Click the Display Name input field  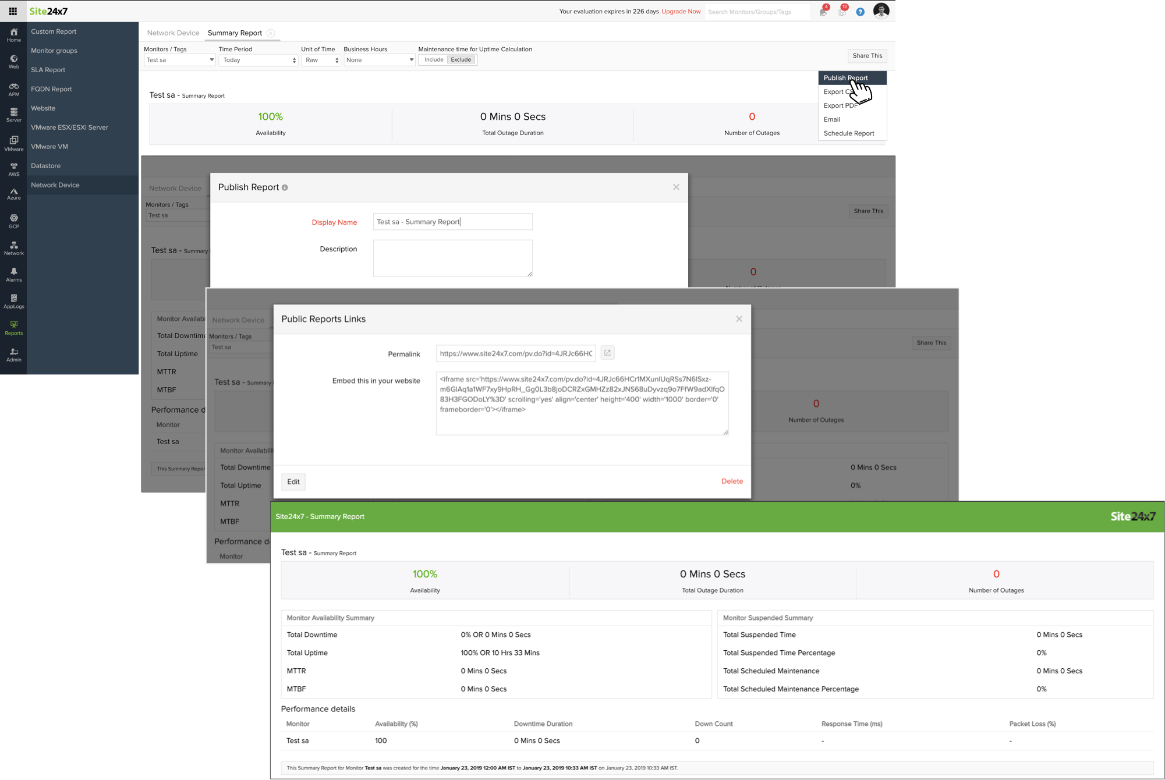pyautogui.click(x=452, y=222)
